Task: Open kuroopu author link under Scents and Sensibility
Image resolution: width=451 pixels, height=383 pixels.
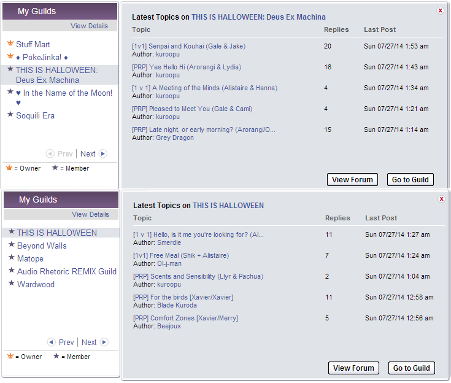Action: pyautogui.click(x=169, y=285)
